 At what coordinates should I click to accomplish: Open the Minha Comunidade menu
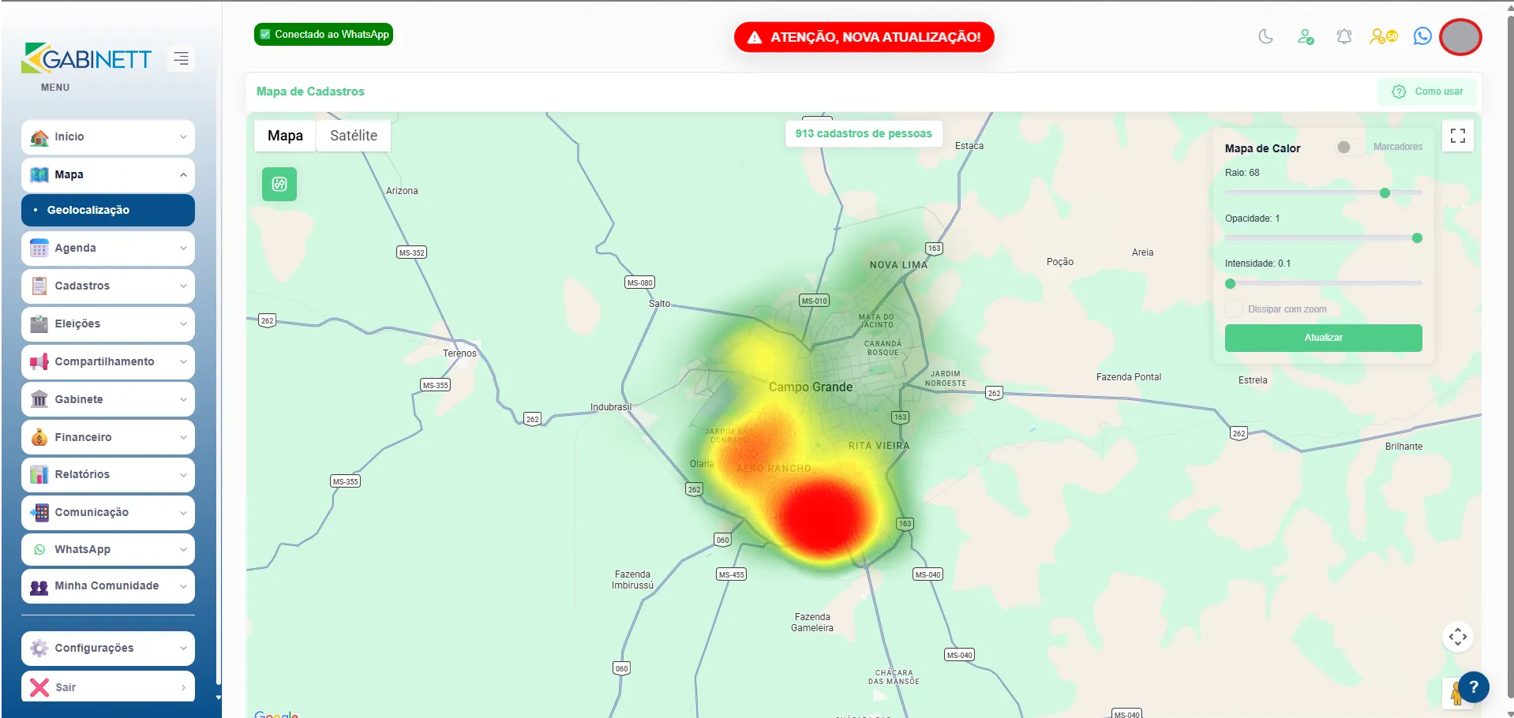click(108, 587)
